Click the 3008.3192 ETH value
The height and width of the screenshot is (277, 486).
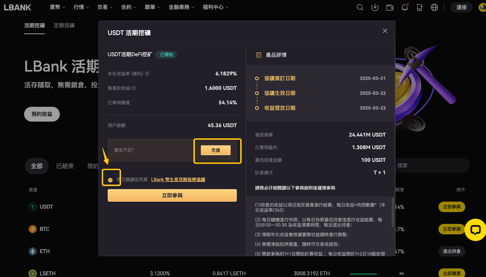click(311, 273)
